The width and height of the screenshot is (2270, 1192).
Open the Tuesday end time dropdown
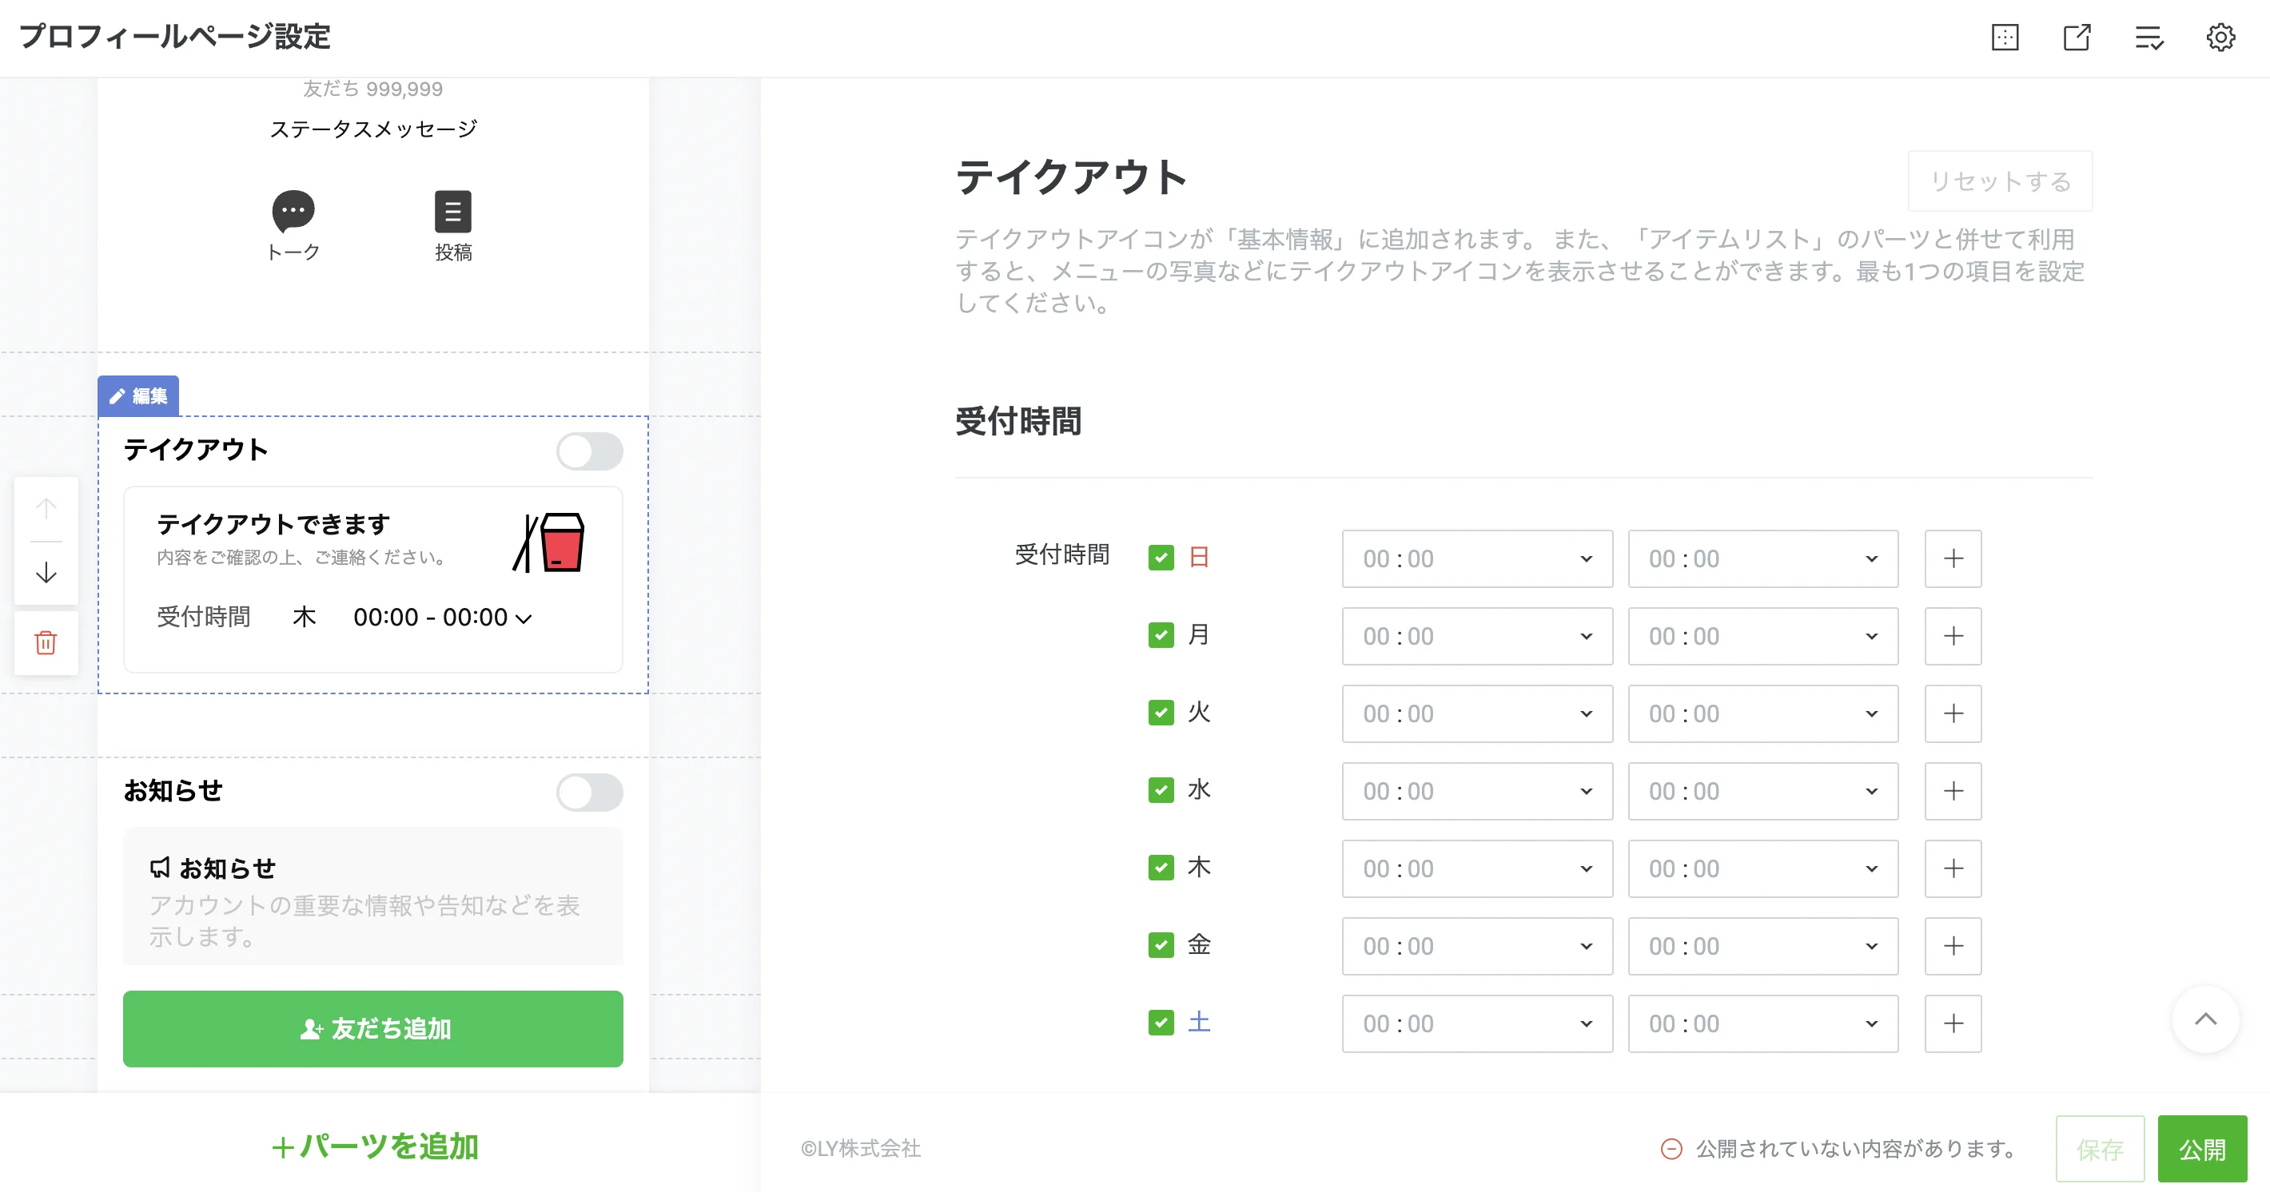point(1762,713)
